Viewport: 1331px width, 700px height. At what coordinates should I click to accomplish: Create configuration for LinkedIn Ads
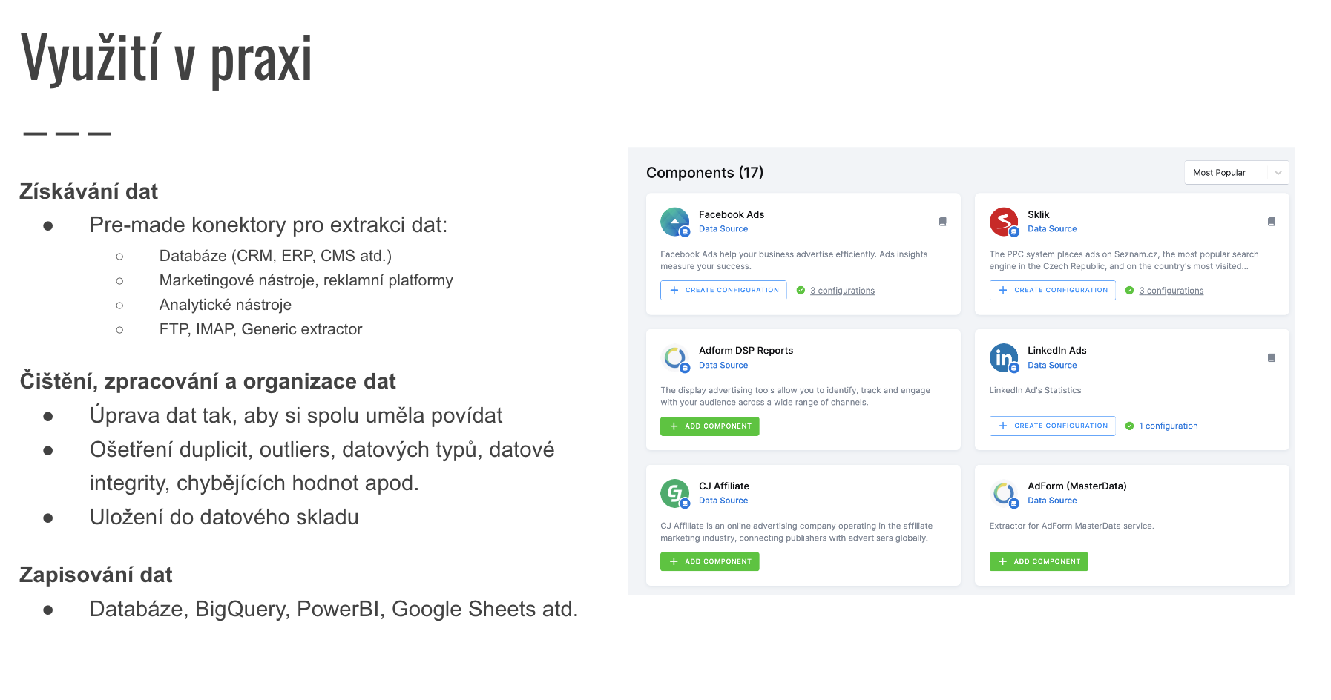(1052, 426)
